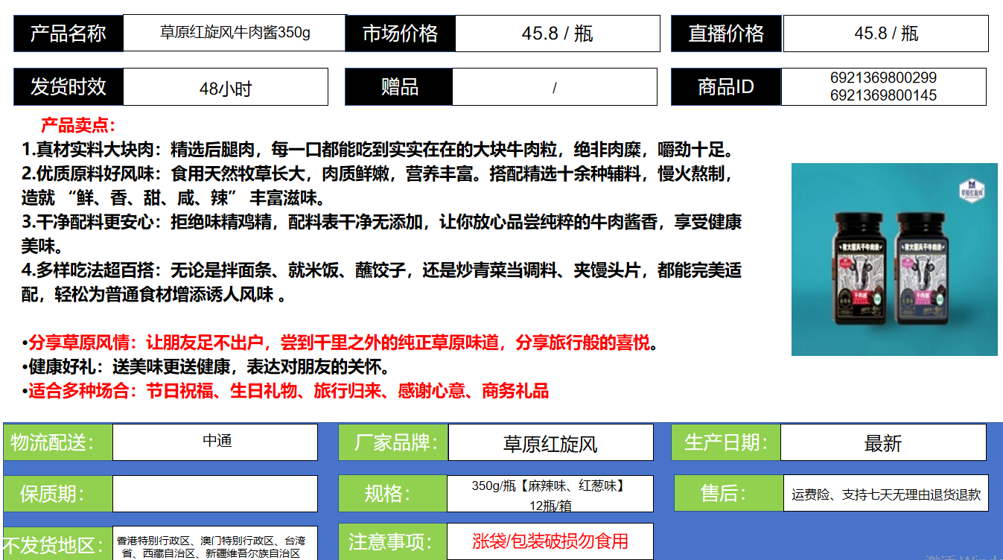Click the product name field 草原红旋风牛肉酱350g

[x=235, y=34]
